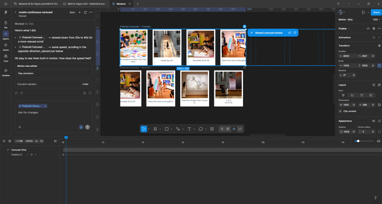The image size is (382, 204).
Task: Select grid layout flow option
Action: click(371, 95)
